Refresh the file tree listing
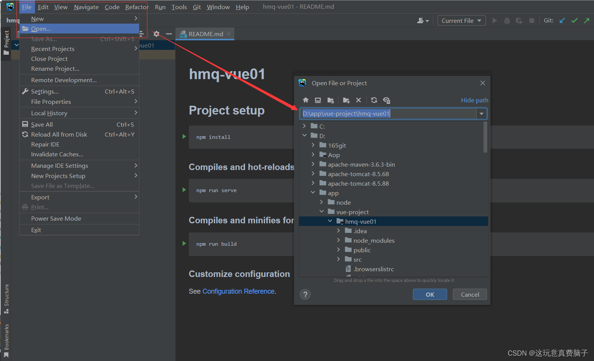This screenshot has width=594, height=361. pos(374,100)
